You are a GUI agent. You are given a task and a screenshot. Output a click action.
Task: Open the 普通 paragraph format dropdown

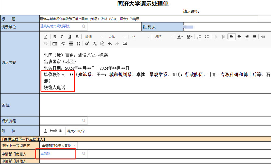pyautogui.click(x=94, y=37)
